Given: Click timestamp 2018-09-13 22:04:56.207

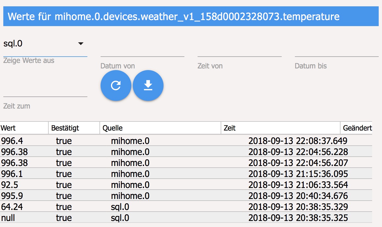Looking at the screenshot, I should [298, 163].
